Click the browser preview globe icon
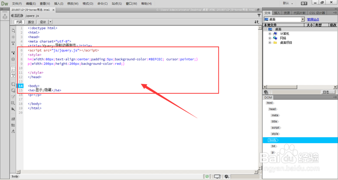Screen dimensions: 338x180 (x=226, y=177)
